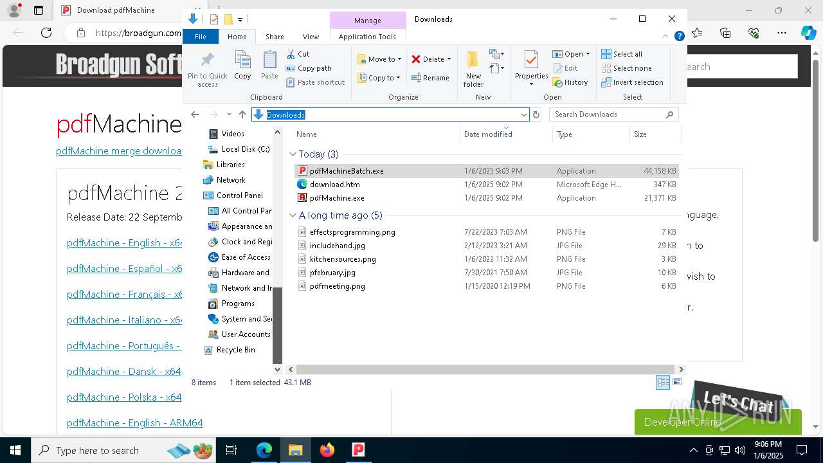Click the Search Downloads field
The image size is (823, 463).
pos(613,114)
